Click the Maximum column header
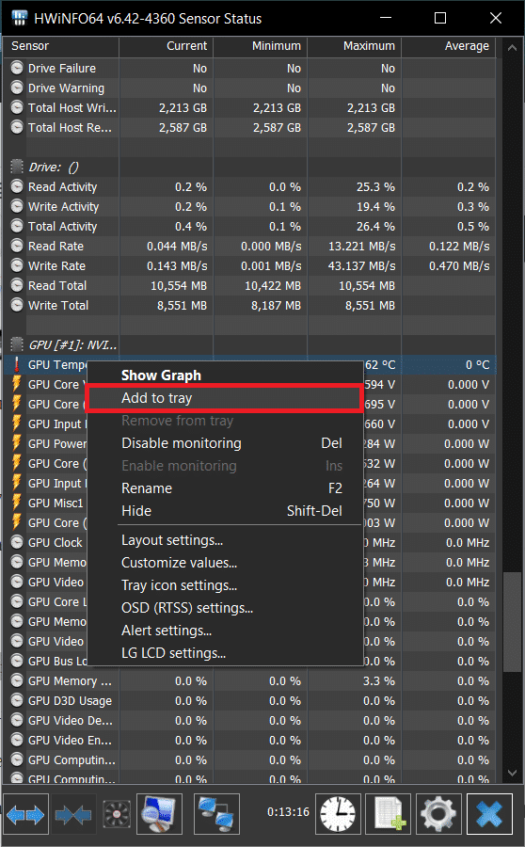Viewport: 525px width, 847px height. pos(355,46)
